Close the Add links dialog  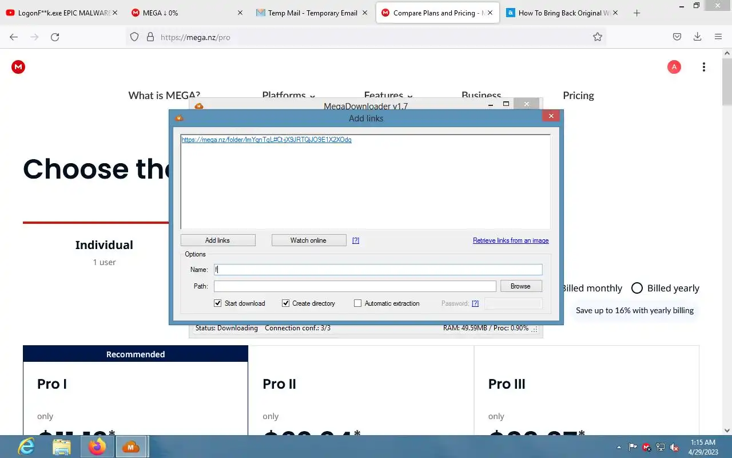tap(551, 116)
